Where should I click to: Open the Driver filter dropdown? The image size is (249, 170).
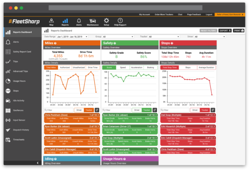[210, 37]
